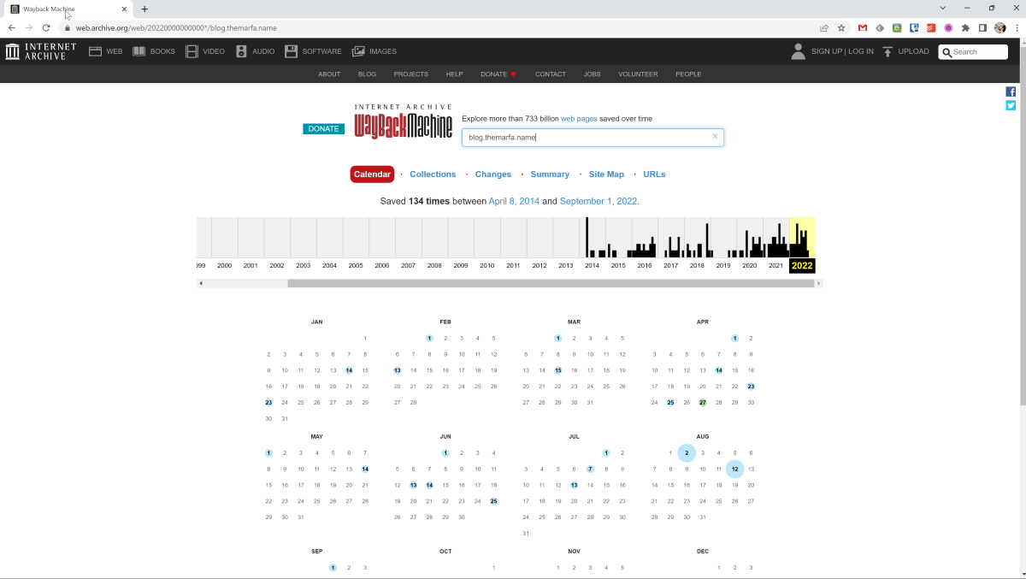Click the teal DONATE button
Screen dimensions: 1026x579
[x=323, y=129]
